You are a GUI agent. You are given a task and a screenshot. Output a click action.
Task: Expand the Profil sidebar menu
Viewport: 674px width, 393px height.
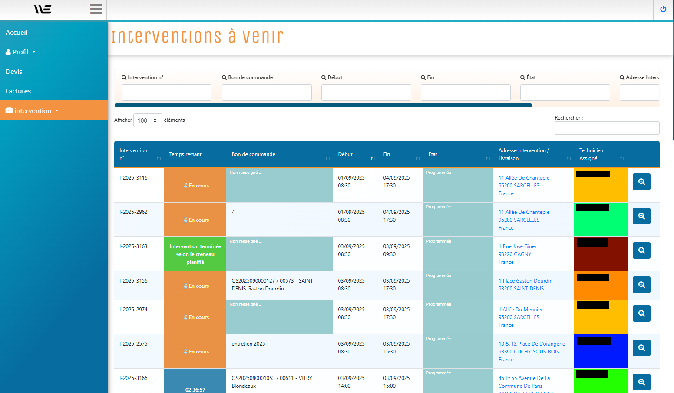point(20,52)
